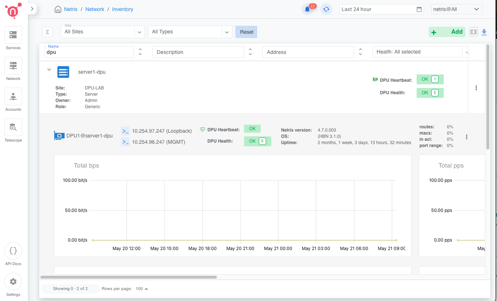
Task: Click Netris version 4.7.0.003 value
Action: (327, 130)
